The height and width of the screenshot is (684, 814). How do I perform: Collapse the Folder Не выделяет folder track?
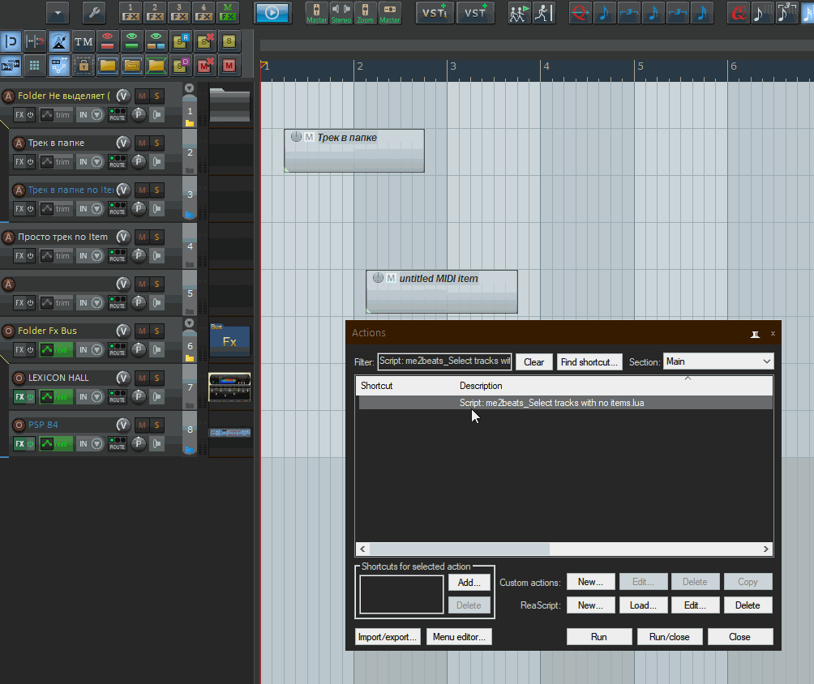point(190,88)
